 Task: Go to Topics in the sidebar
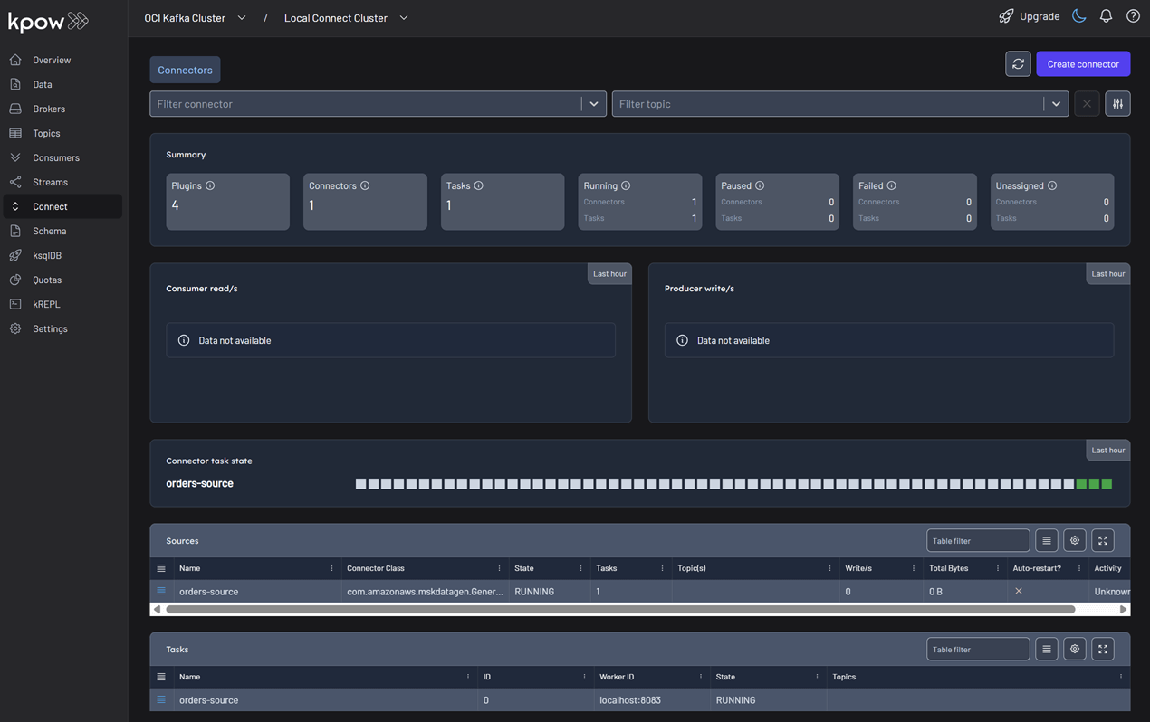[46, 133]
